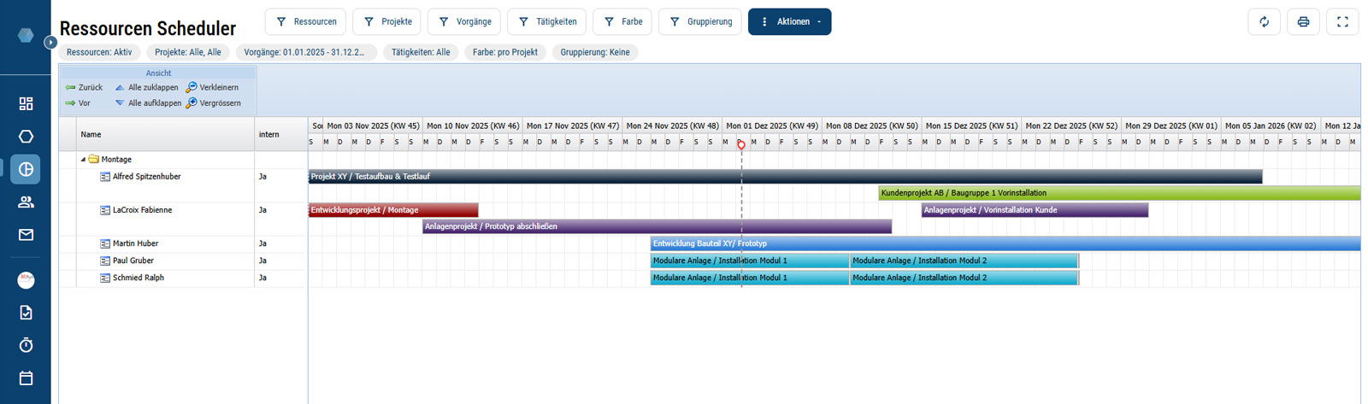Viewport: 1368px width, 404px height.
Task: Click the hexagon icon in the sidebar
Action: pyautogui.click(x=26, y=137)
